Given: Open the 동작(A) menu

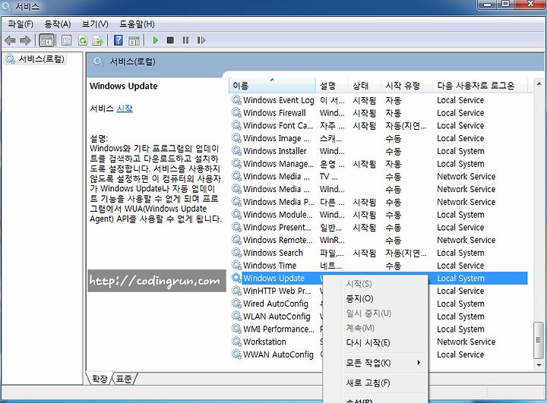Looking at the screenshot, I should (58, 24).
